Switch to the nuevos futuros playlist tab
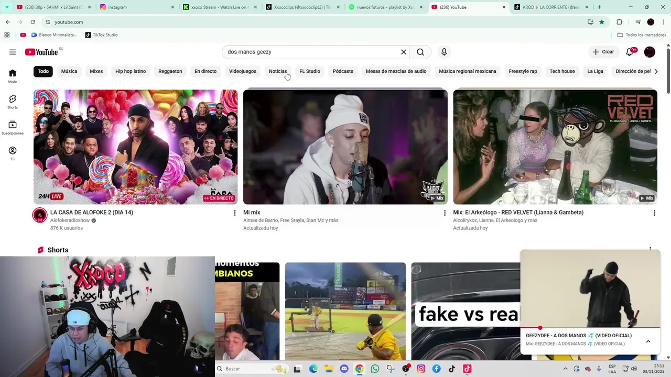The width and height of the screenshot is (671, 377). (385, 7)
